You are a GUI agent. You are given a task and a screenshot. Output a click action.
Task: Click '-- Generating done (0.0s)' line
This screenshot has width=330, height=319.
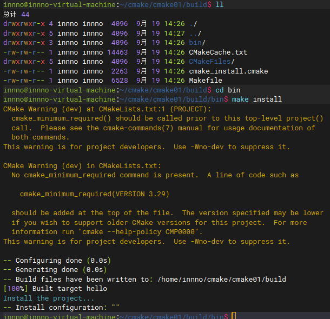point(55,270)
